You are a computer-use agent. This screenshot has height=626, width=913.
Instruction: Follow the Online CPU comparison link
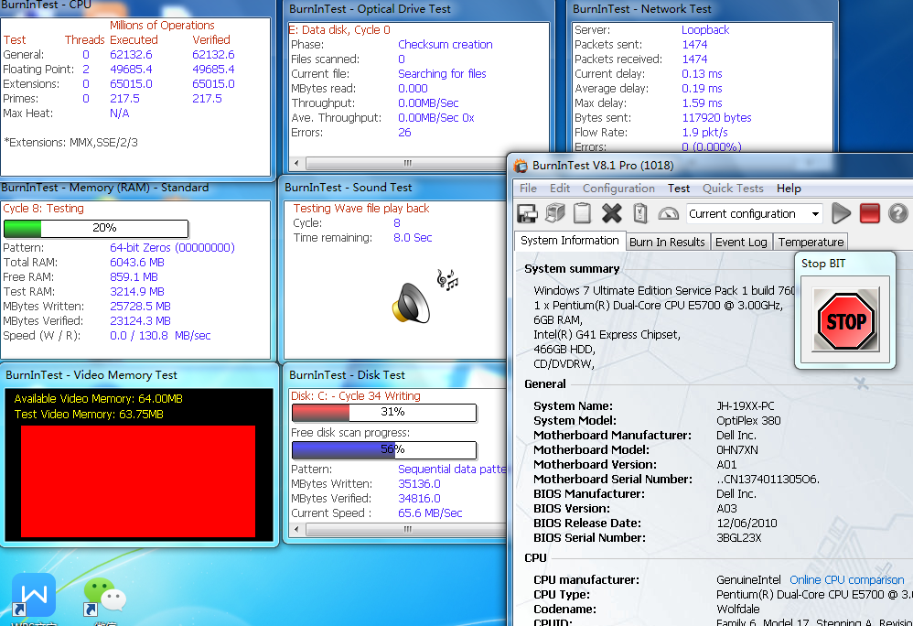pos(846,580)
